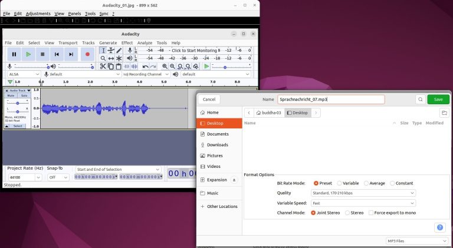Open the Variable Speed dropdown
The height and width of the screenshot is (248, 453).
[363, 203]
